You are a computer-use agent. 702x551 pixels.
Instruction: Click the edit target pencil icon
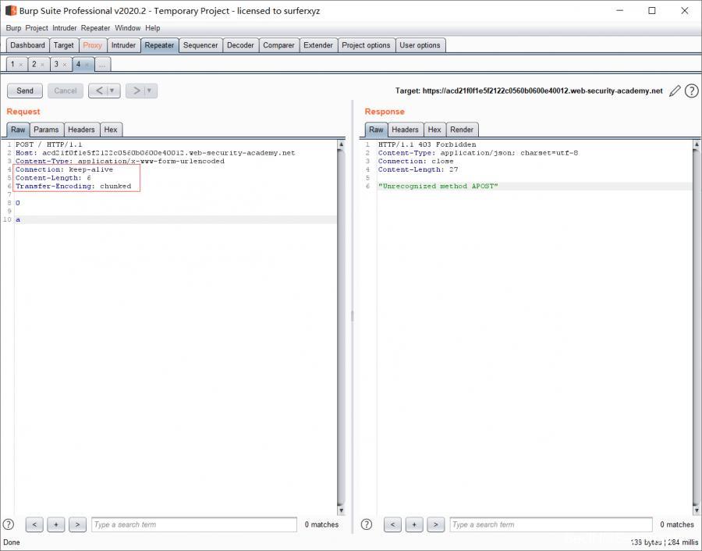675,91
